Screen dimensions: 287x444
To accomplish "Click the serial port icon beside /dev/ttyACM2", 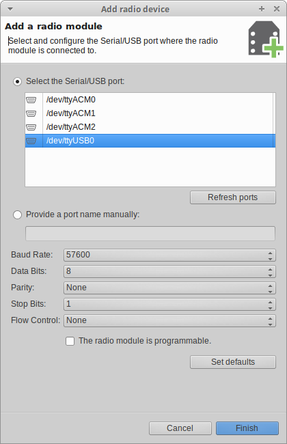I will (31, 127).
